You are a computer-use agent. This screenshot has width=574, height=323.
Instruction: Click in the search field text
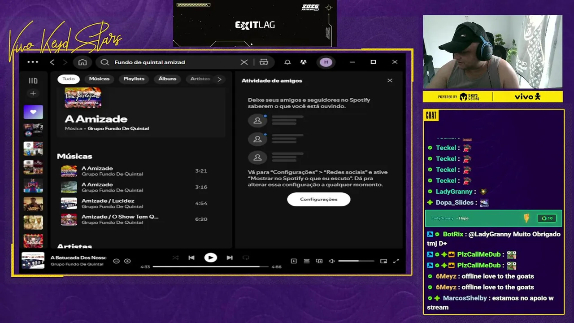point(150,62)
